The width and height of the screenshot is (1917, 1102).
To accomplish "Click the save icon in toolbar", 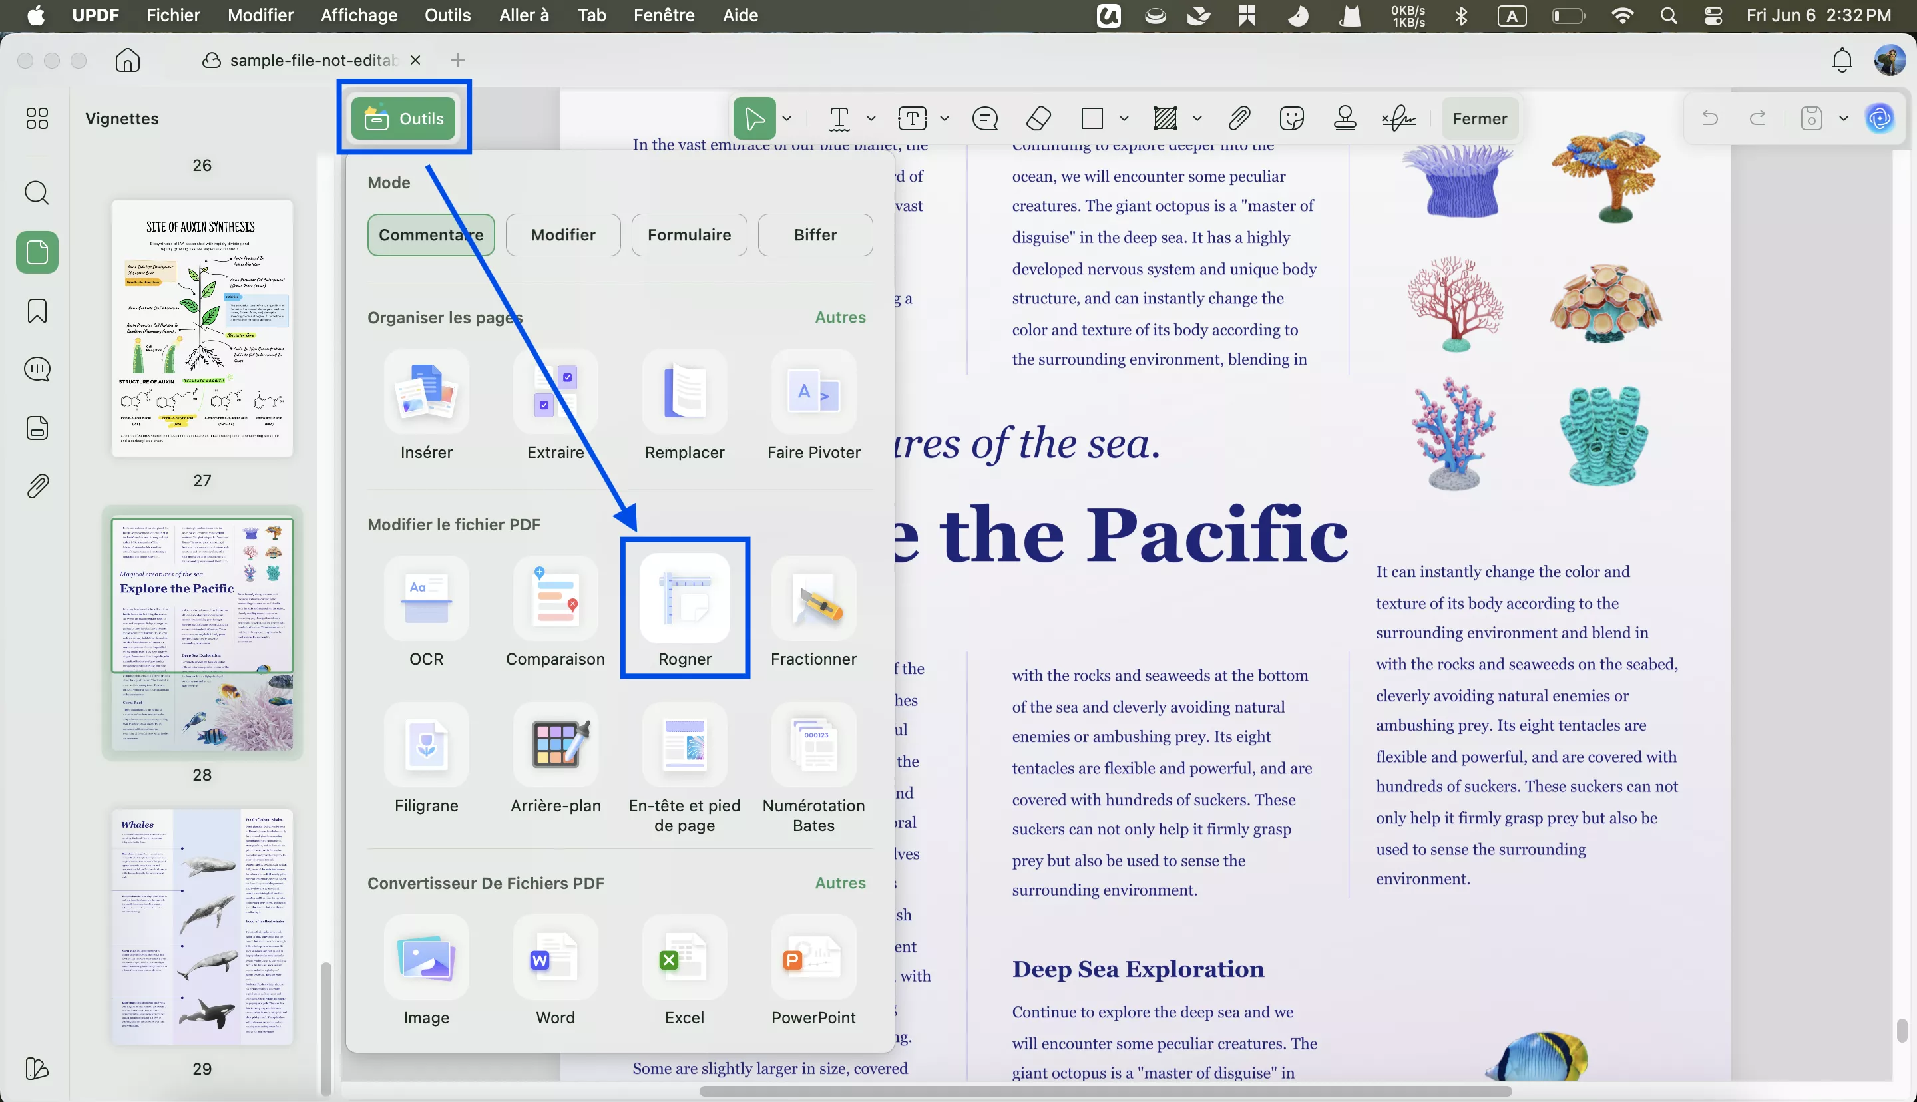I will (x=1811, y=119).
